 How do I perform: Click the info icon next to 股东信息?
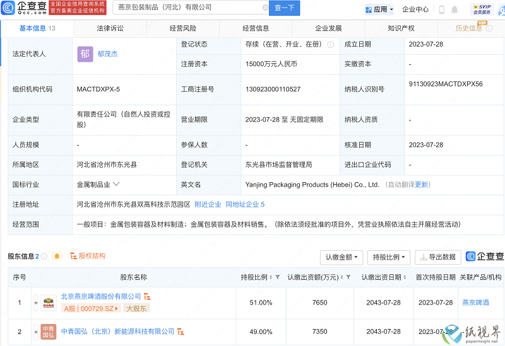click(44, 257)
